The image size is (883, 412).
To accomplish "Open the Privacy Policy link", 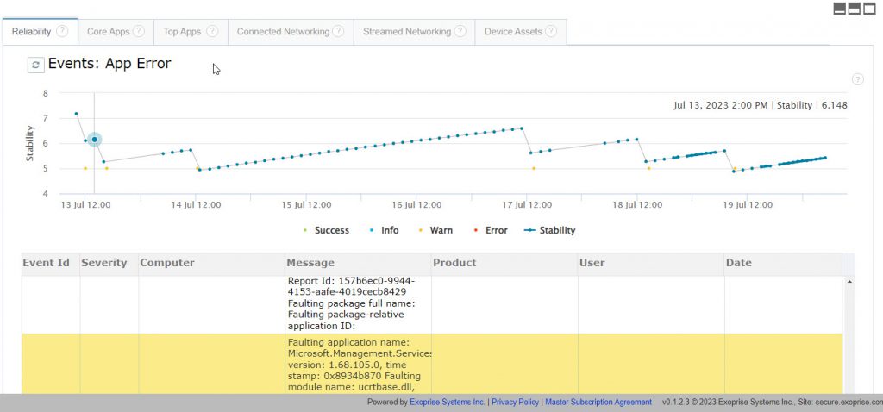I will (515, 403).
